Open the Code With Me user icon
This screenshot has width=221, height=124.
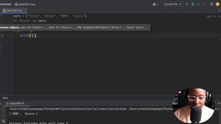pos(155,4)
